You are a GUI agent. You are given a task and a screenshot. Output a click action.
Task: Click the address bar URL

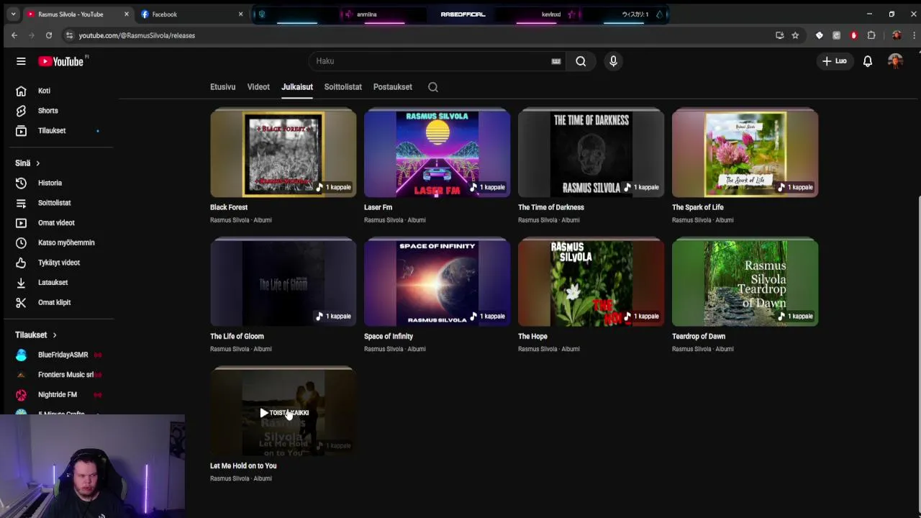click(x=137, y=35)
